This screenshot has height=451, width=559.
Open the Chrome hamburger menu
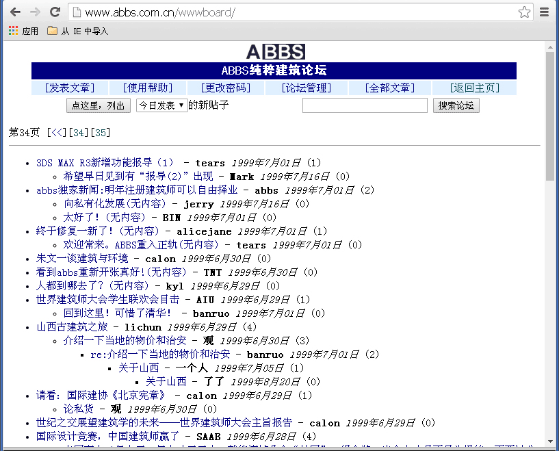pos(545,12)
